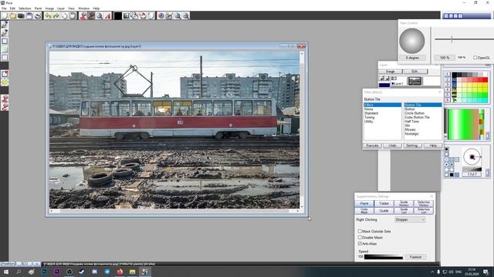Click the yellow Undo arrow icon
This screenshot has height=277, width=494.
(48, 15)
